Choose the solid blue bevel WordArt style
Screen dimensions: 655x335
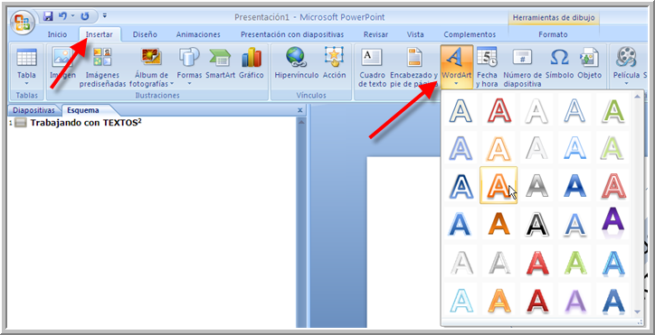(574, 185)
